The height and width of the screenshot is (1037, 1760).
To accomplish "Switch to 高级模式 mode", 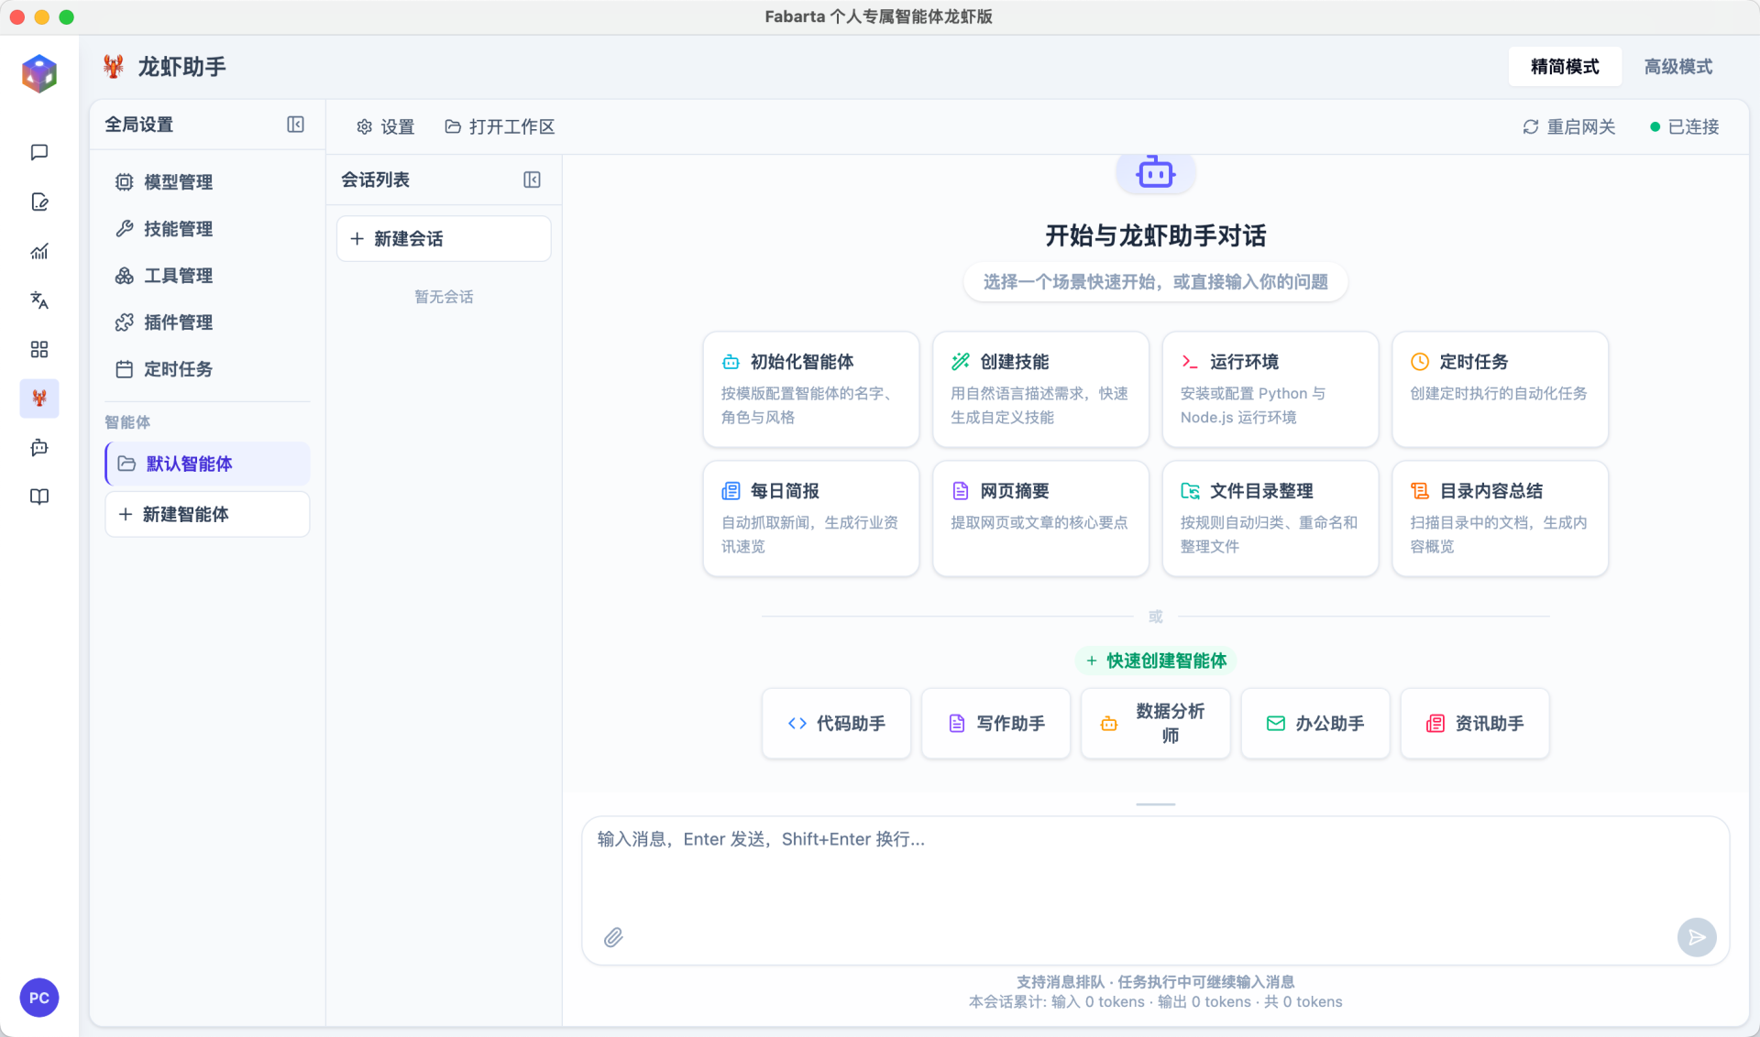I will click(1677, 67).
